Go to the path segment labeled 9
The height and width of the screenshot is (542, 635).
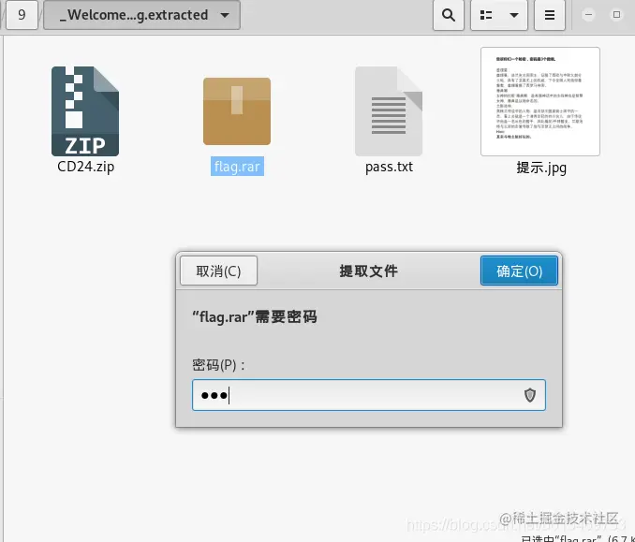[22, 15]
